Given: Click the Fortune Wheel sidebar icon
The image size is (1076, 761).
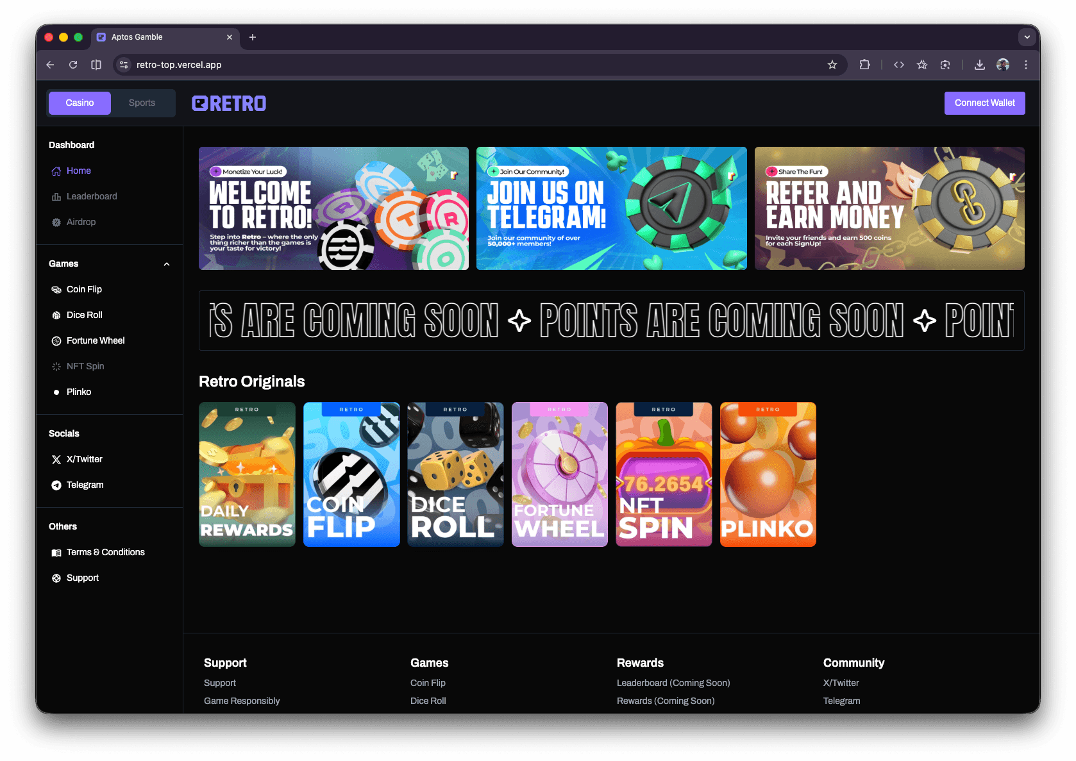Looking at the screenshot, I should 56,341.
